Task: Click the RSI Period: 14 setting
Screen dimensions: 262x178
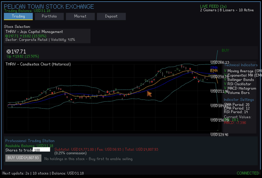Action: 236,112
